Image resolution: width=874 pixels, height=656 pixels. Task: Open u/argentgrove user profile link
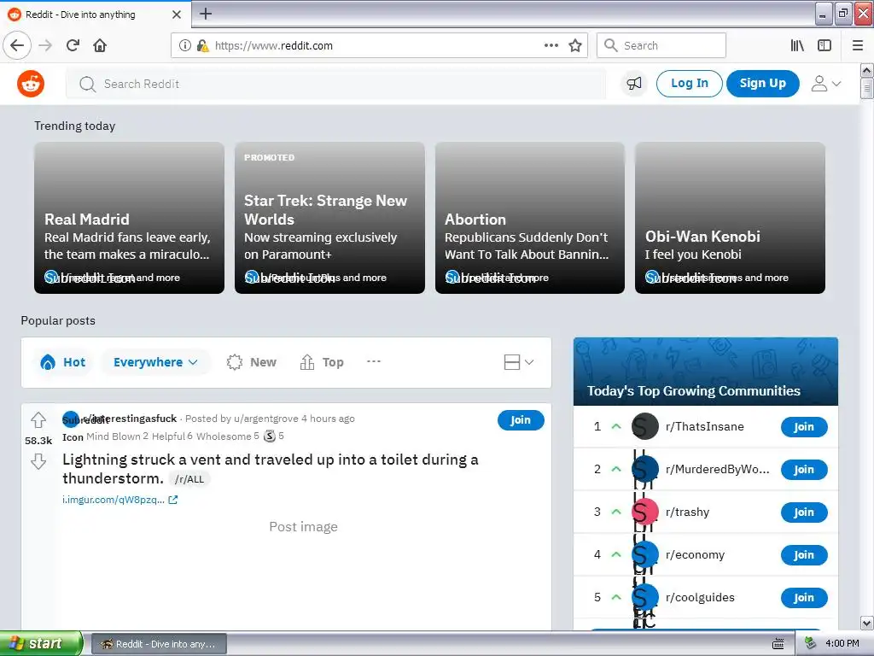(x=266, y=419)
